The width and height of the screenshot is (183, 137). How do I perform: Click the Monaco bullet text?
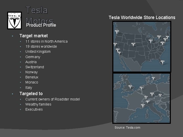(32, 82)
